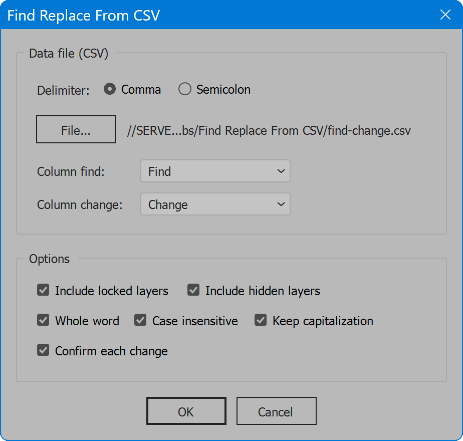Click the Cancel button
463x441 pixels.
click(x=277, y=411)
